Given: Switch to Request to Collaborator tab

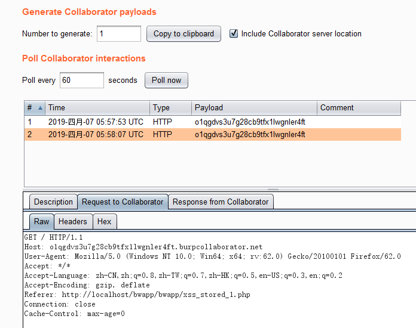Looking at the screenshot, I should pyautogui.click(x=123, y=202).
